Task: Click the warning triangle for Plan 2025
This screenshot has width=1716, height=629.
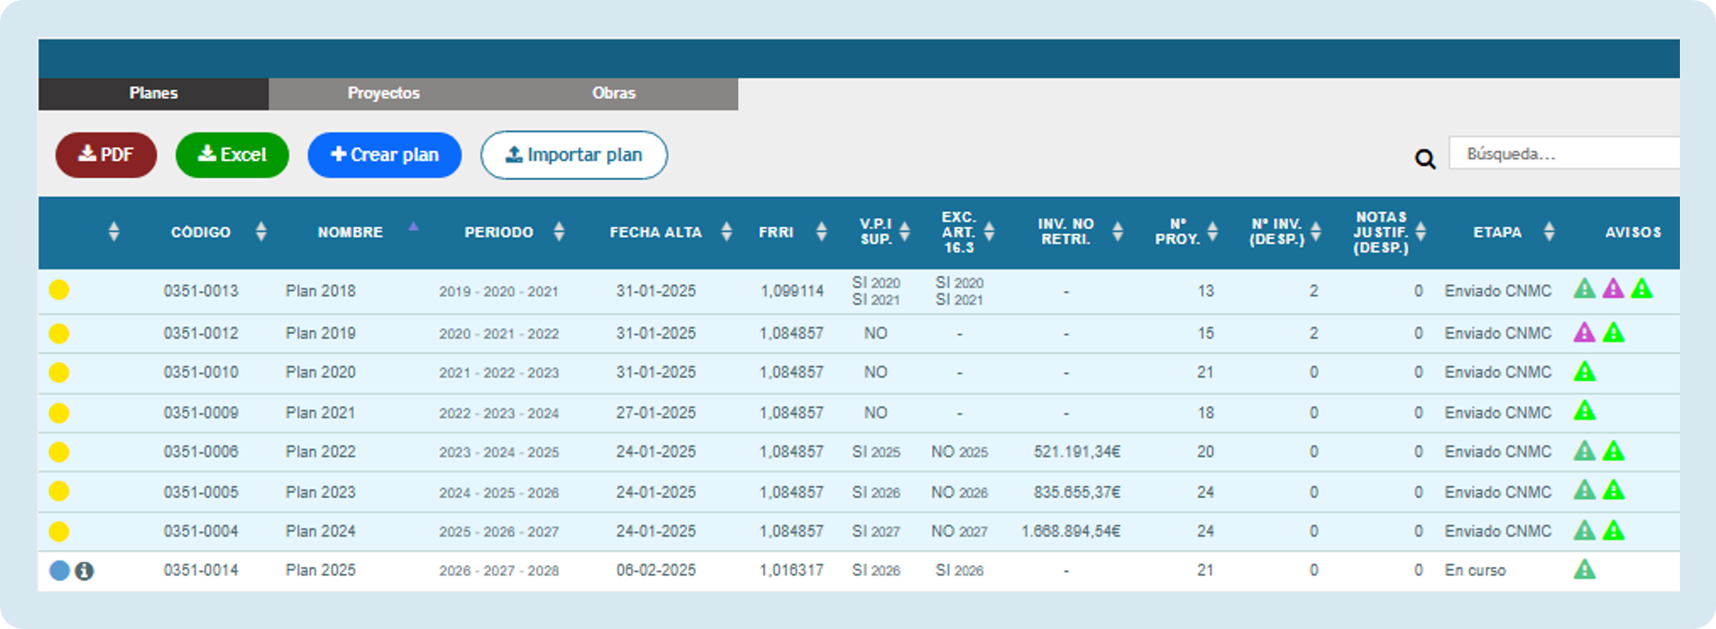Action: (x=1584, y=569)
